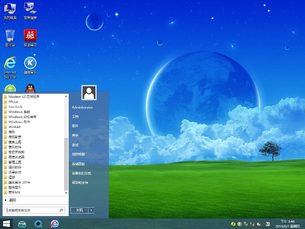This screenshot has width=305, height=229.
Task: Open Internet Explorer from the taskbar
Action: pos(55,223)
